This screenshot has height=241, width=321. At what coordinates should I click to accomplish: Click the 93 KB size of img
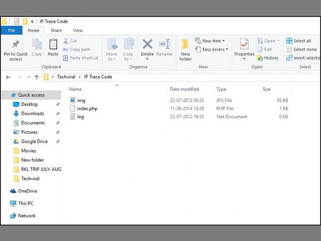282,101
